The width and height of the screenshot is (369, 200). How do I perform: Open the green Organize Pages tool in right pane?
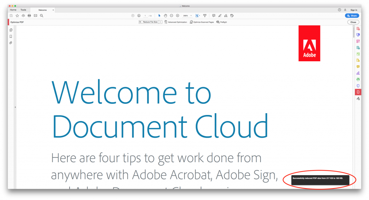358,54
